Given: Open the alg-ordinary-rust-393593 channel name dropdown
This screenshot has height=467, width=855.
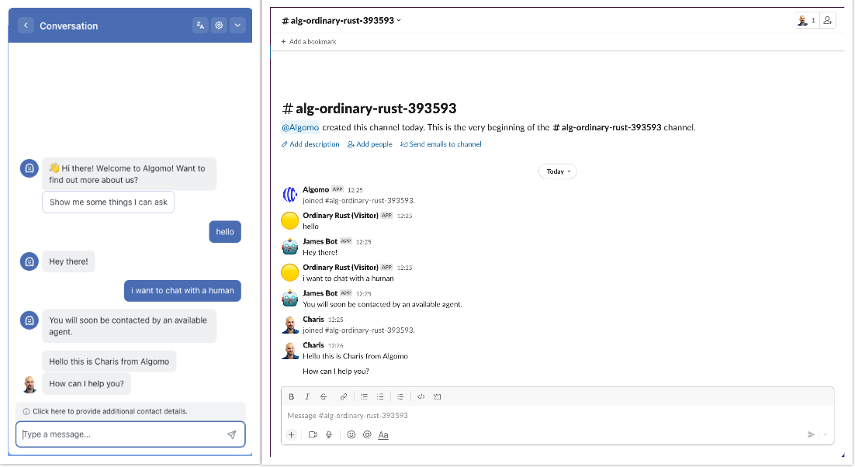Looking at the screenshot, I should point(341,21).
